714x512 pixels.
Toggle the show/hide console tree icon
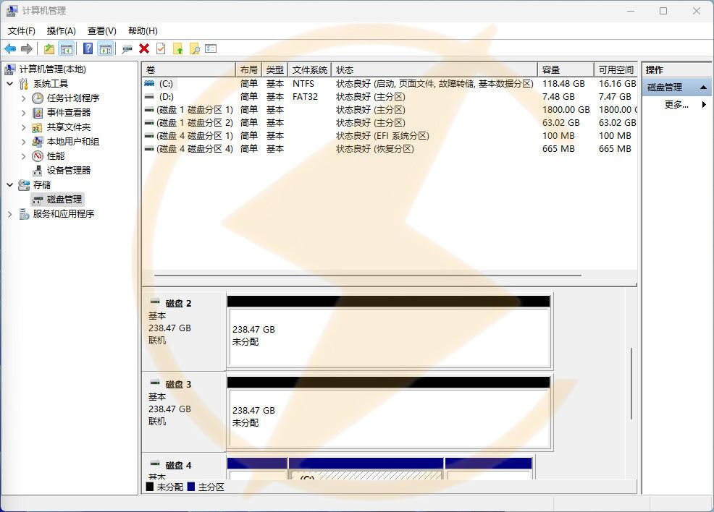tap(67, 48)
